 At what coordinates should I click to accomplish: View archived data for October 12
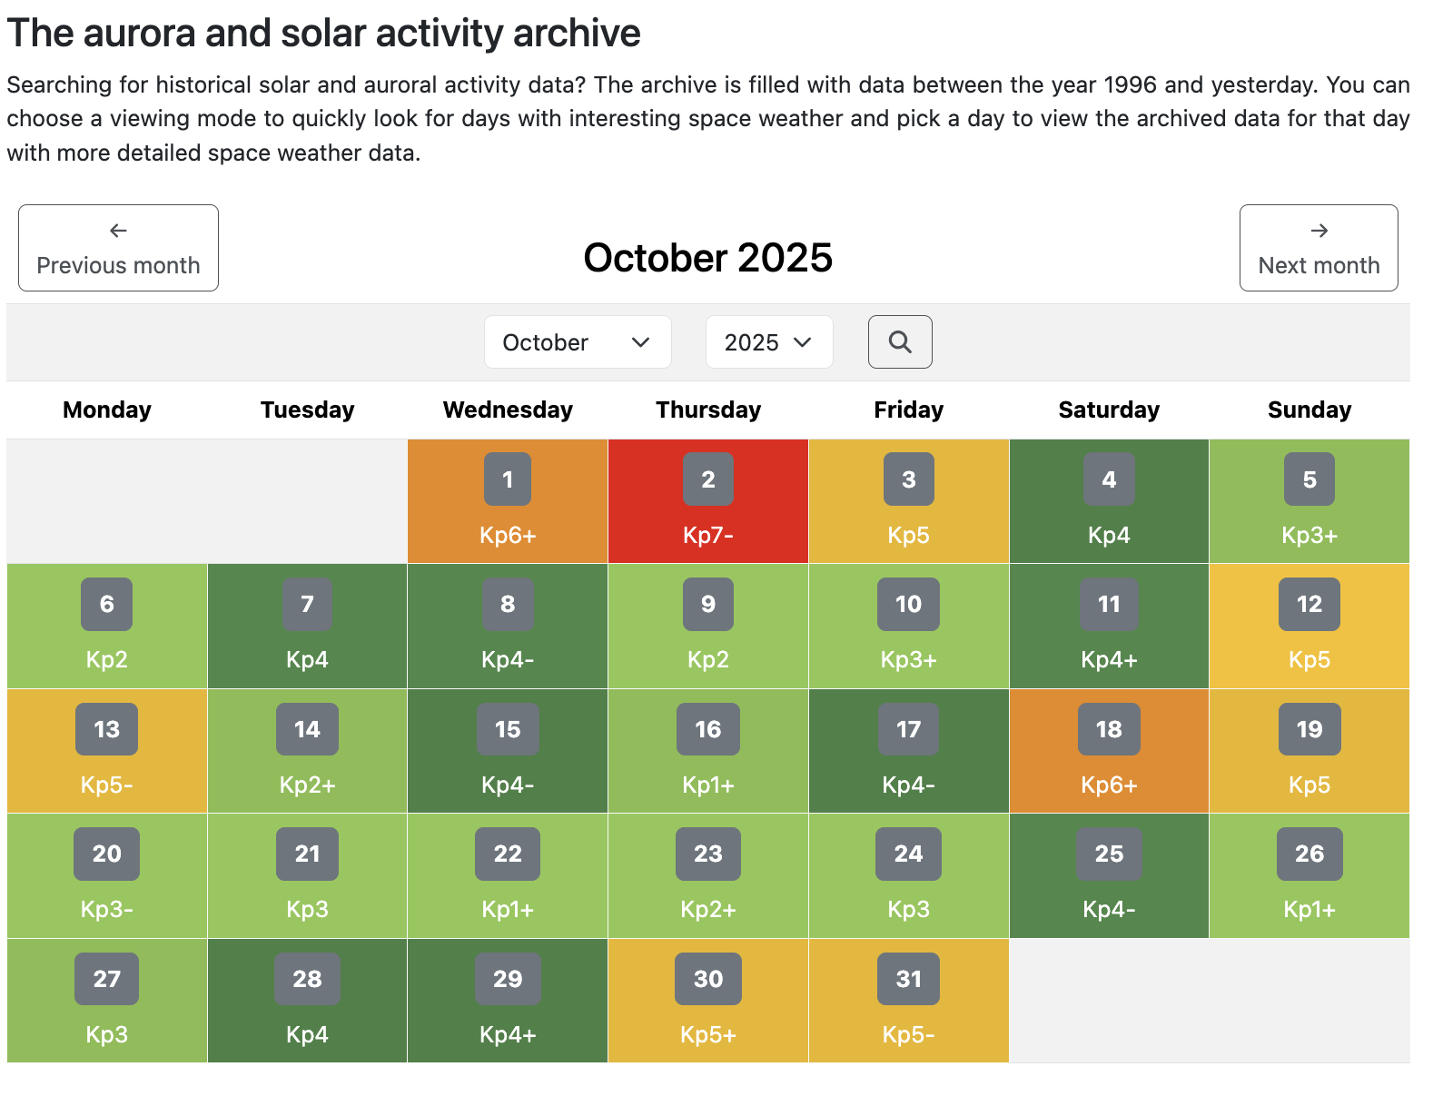1309,626
